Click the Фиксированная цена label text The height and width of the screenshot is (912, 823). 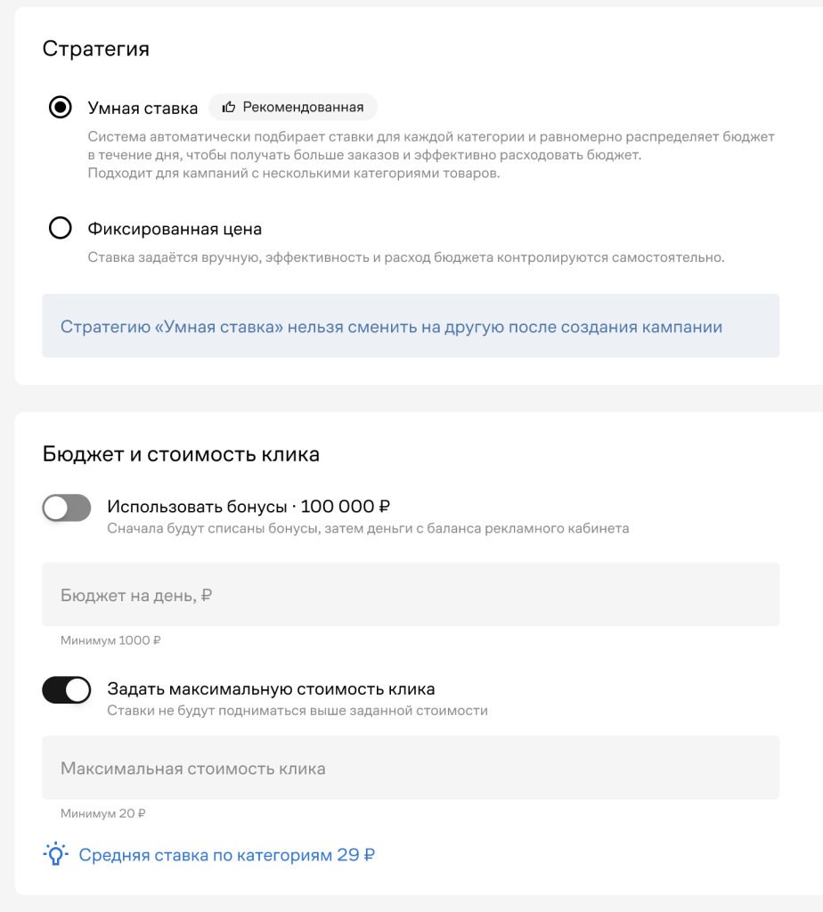coord(175,229)
